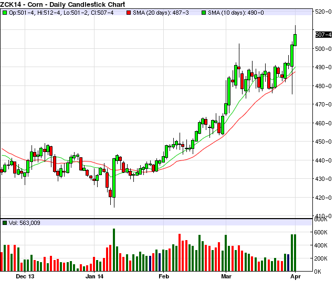
Task: Click the 'SMA (20 days): 487-3' label
Action: pyautogui.click(x=161, y=13)
